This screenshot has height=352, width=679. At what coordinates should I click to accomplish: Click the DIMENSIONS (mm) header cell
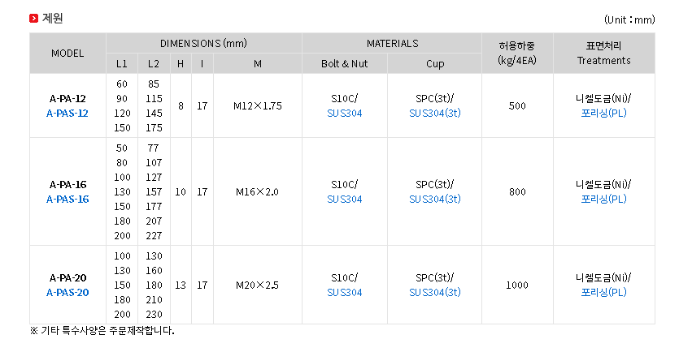point(203,44)
